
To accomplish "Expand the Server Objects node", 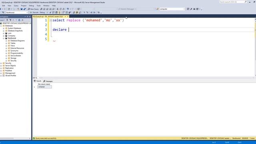I will point(1,66).
